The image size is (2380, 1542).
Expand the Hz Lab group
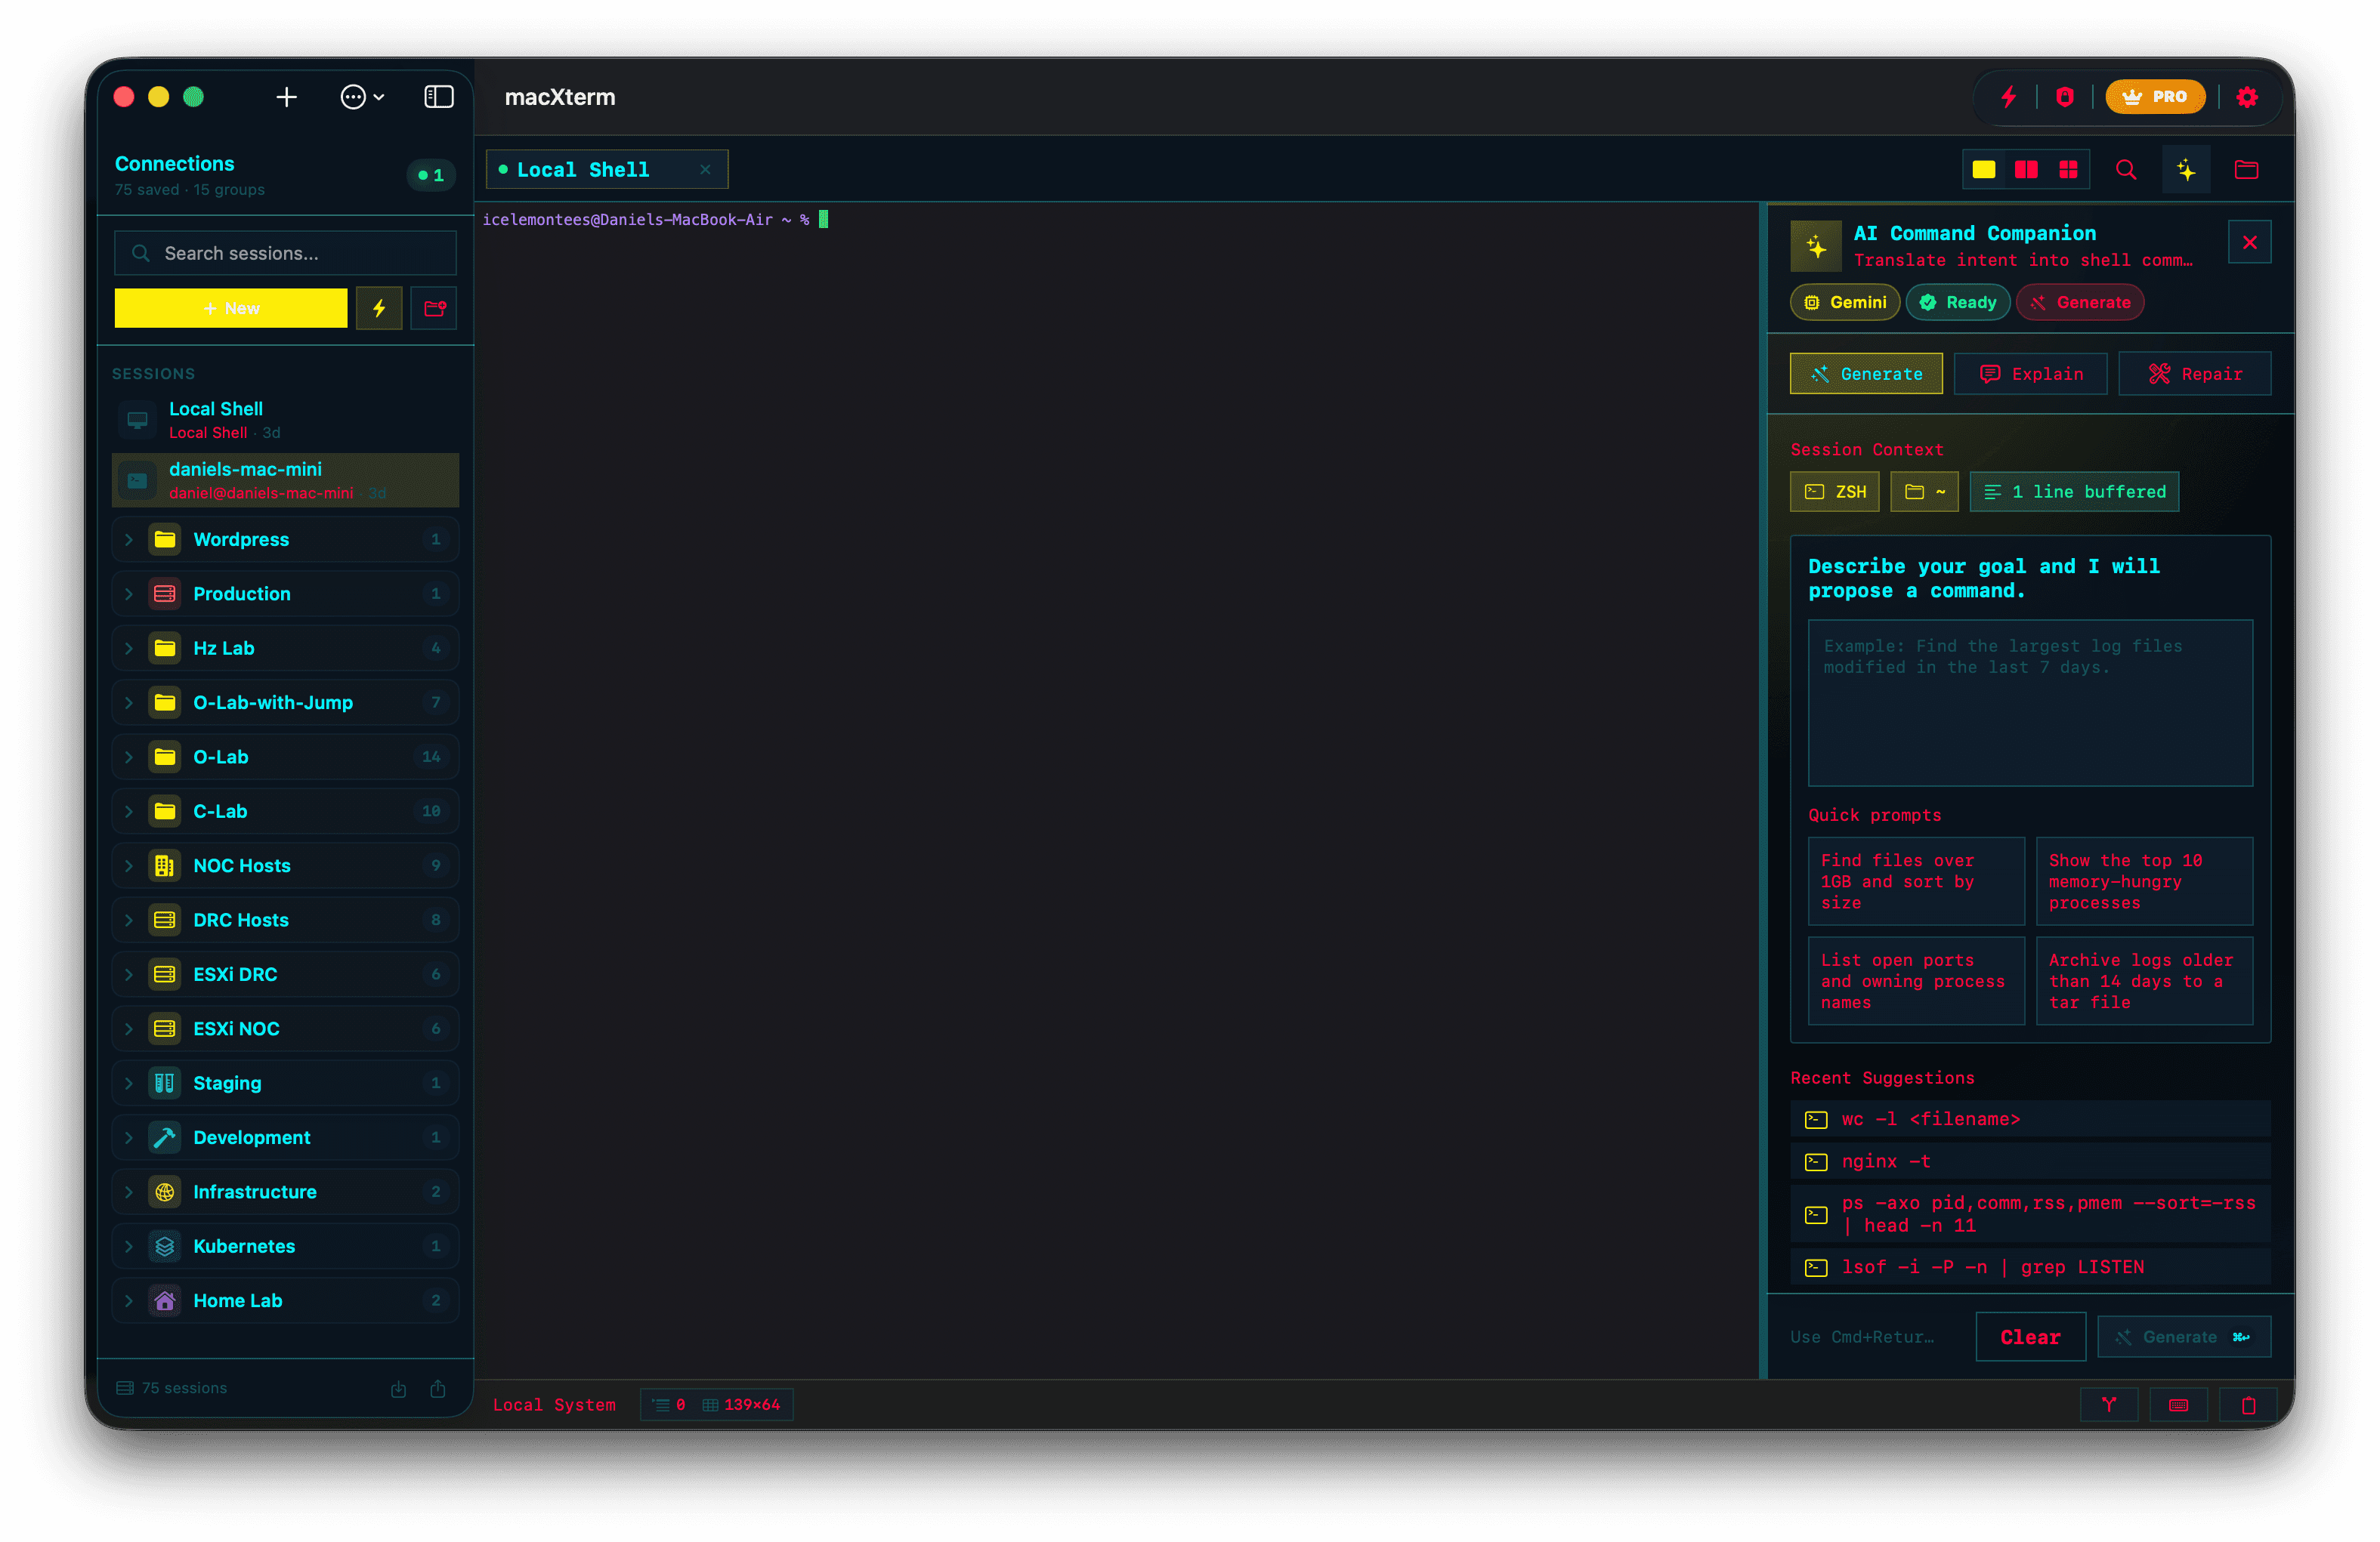click(285, 649)
